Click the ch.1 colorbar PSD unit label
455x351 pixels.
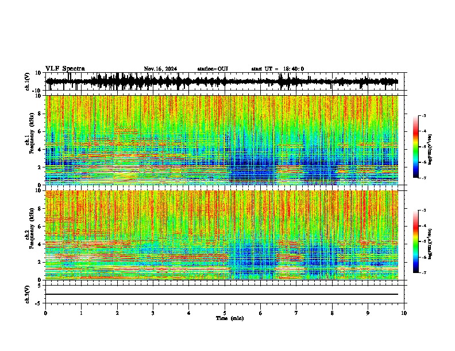click(430, 149)
